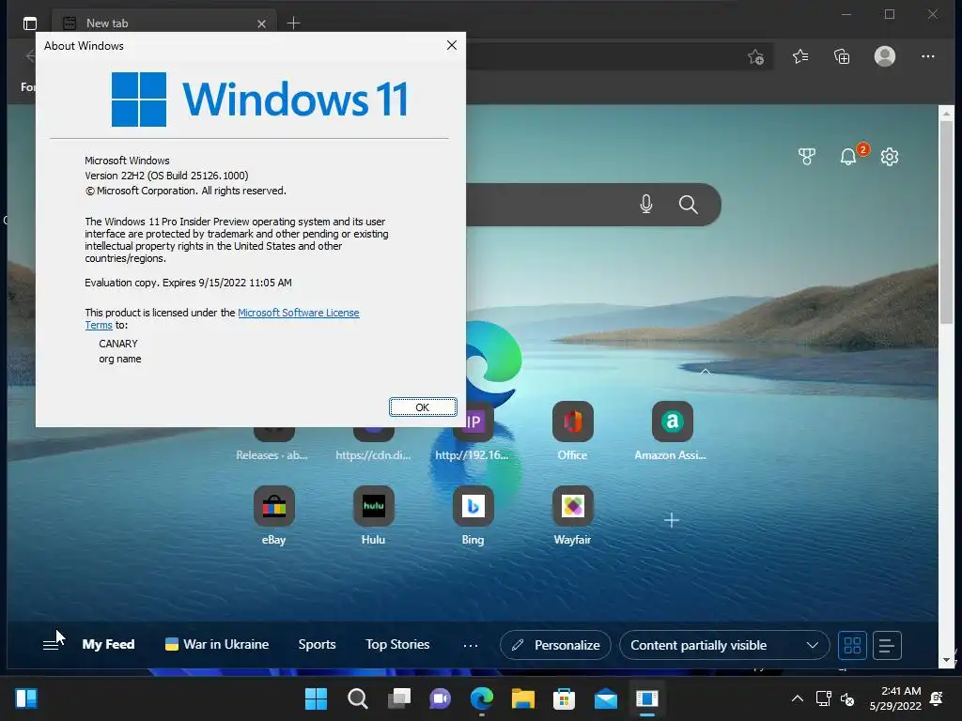Select the Sports feed tab
This screenshot has height=721, width=962.
point(317,644)
